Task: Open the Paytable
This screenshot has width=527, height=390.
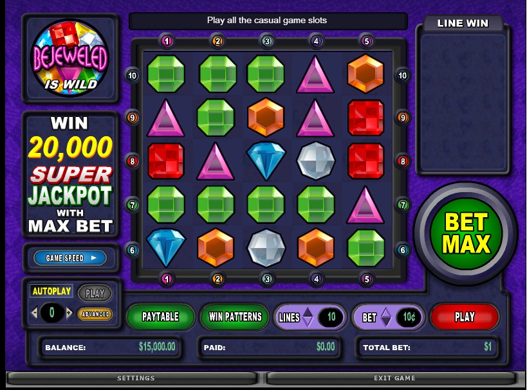Action: 161,317
